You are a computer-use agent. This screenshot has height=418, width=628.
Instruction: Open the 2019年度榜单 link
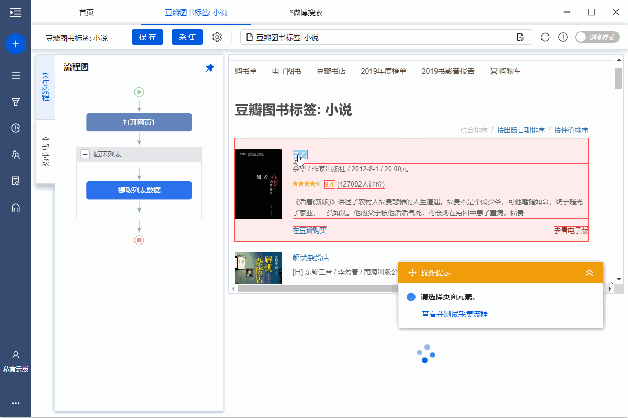pyautogui.click(x=384, y=71)
